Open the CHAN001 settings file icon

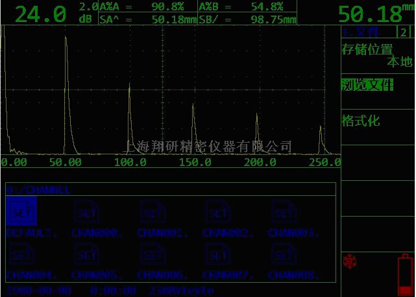[x=153, y=211]
